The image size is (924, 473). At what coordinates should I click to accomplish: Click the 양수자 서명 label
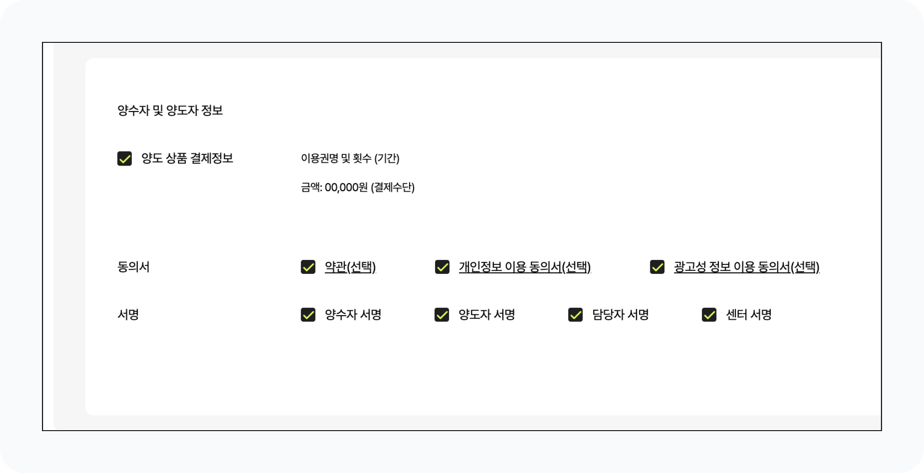(x=353, y=314)
